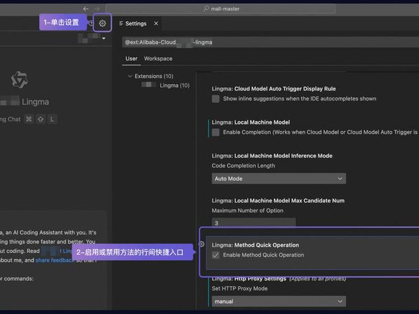Switch to the User settings tab
This screenshot has width=419, height=314.
(x=131, y=59)
